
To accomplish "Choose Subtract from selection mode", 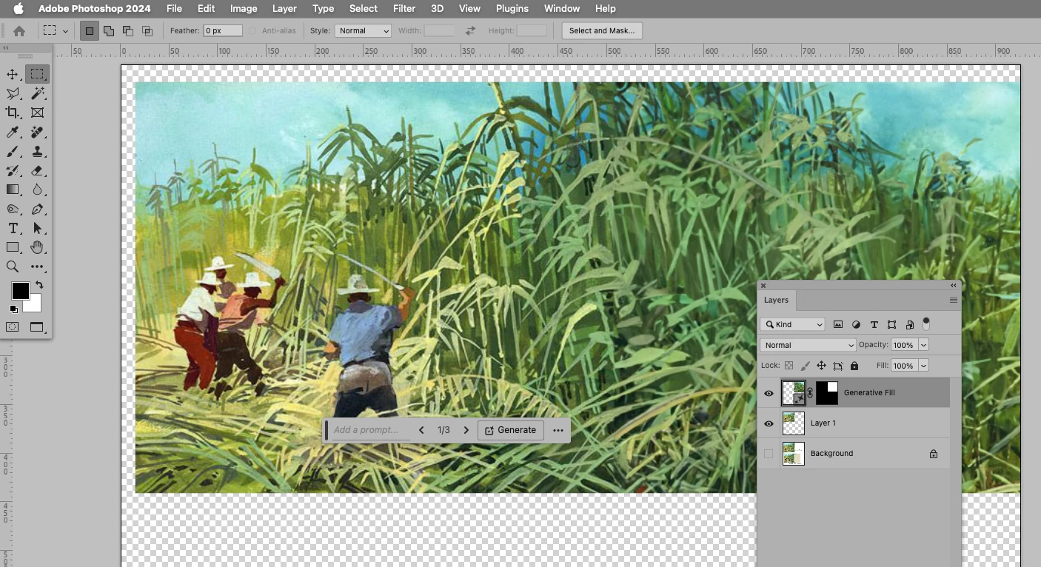I will [x=128, y=30].
